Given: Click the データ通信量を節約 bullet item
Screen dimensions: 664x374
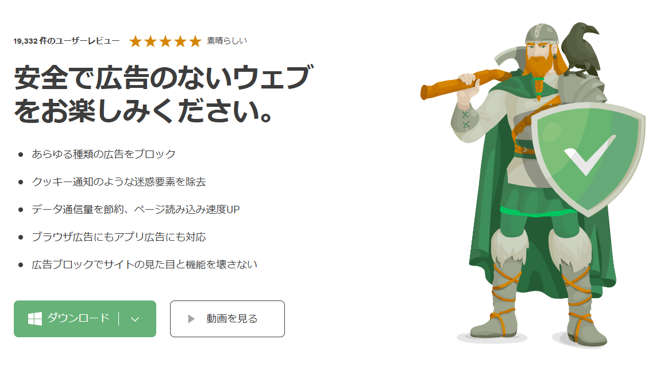Looking at the screenshot, I should point(136,209).
